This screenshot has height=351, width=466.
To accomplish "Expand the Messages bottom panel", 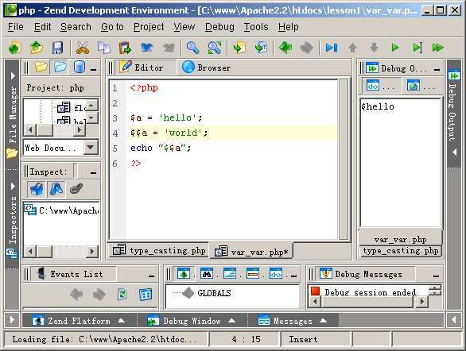I will [293, 321].
